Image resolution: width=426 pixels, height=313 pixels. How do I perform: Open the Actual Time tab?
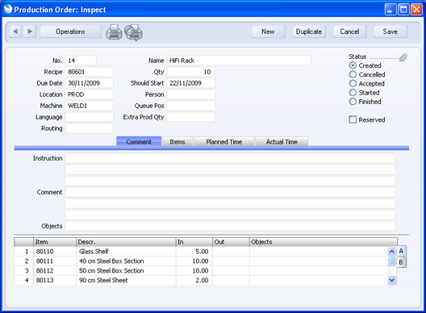click(x=282, y=141)
